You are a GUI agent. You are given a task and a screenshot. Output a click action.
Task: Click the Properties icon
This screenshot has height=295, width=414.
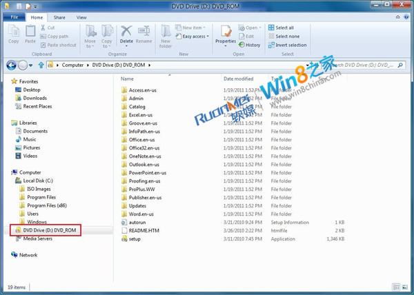[x=226, y=32]
